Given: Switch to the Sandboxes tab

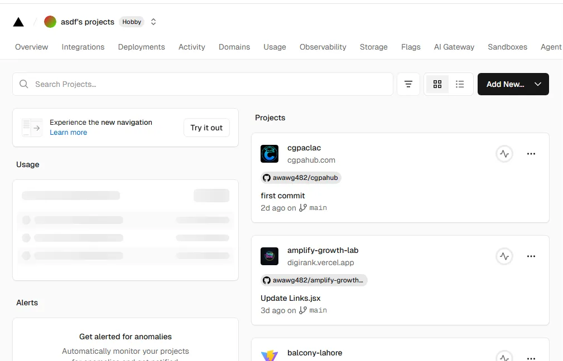Looking at the screenshot, I should (507, 47).
